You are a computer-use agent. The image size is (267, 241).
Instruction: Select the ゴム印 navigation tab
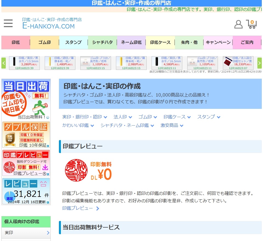coord(44,42)
